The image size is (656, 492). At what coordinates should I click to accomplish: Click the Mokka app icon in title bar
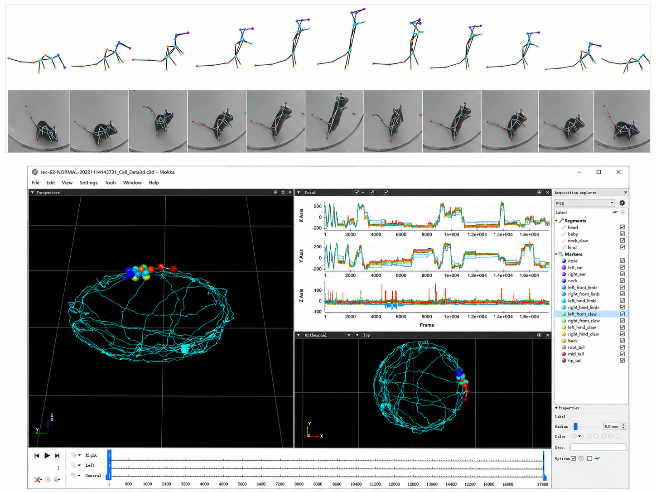point(35,172)
